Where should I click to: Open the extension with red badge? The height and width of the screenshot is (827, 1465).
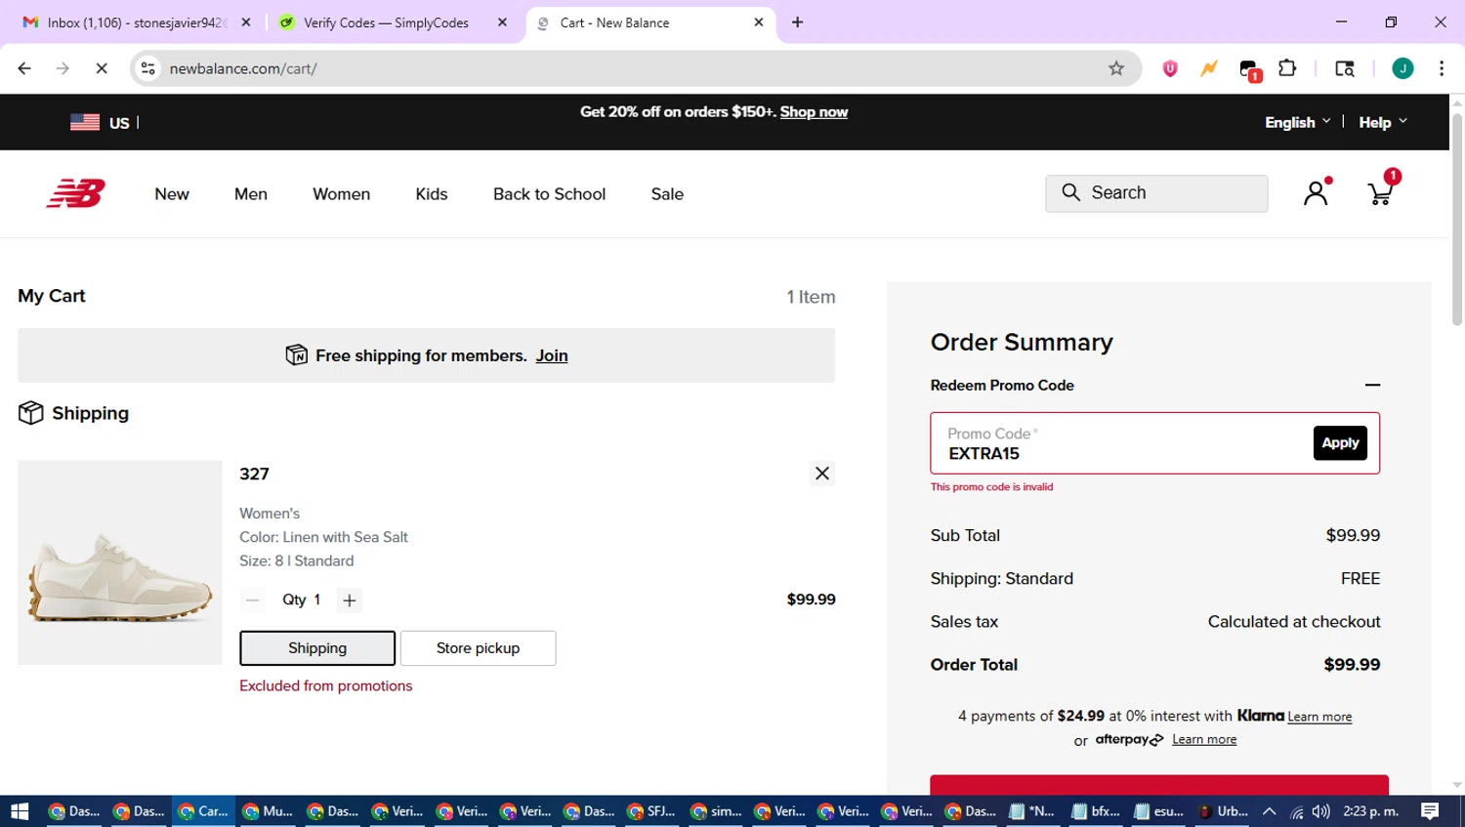tap(1249, 69)
